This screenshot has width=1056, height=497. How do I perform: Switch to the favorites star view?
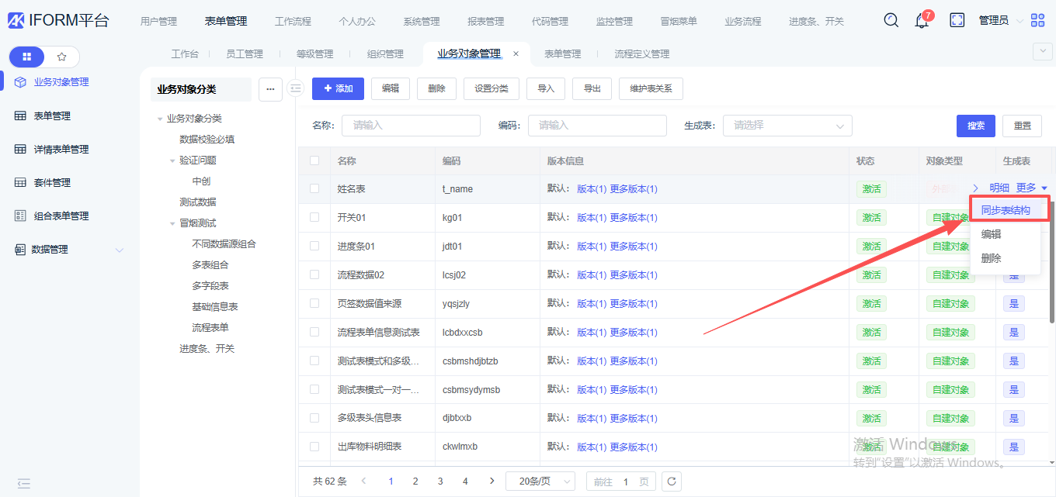pos(62,57)
